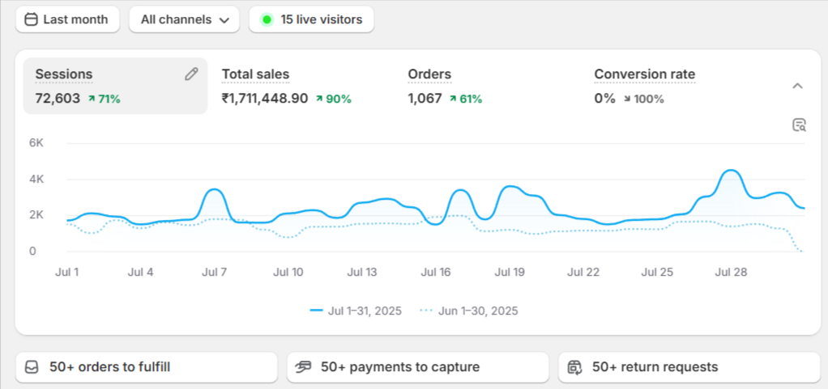This screenshot has height=389, width=828.
Task: Show the Conversion rate metric
Action: point(644,86)
